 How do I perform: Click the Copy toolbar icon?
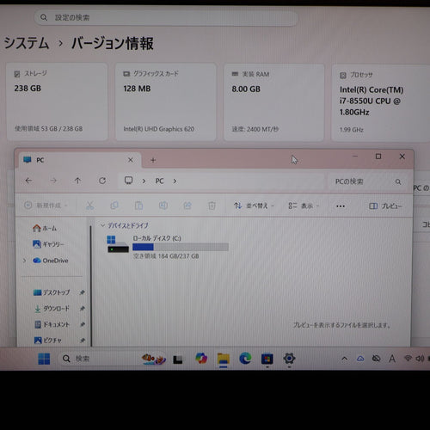(x=114, y=206)
